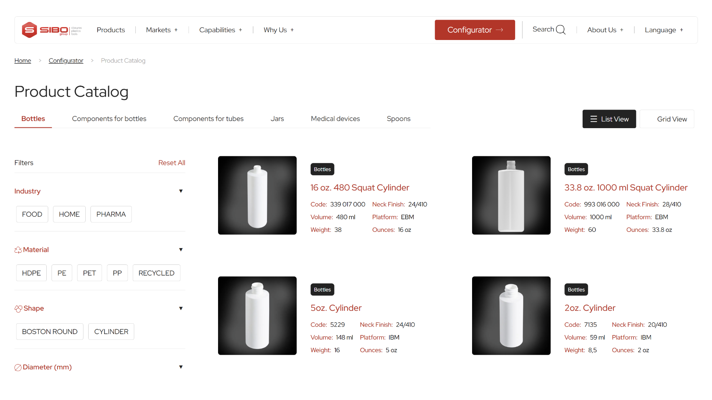
Task: Toggle the RECYCLED material filter
Action: tap(156, 273)
